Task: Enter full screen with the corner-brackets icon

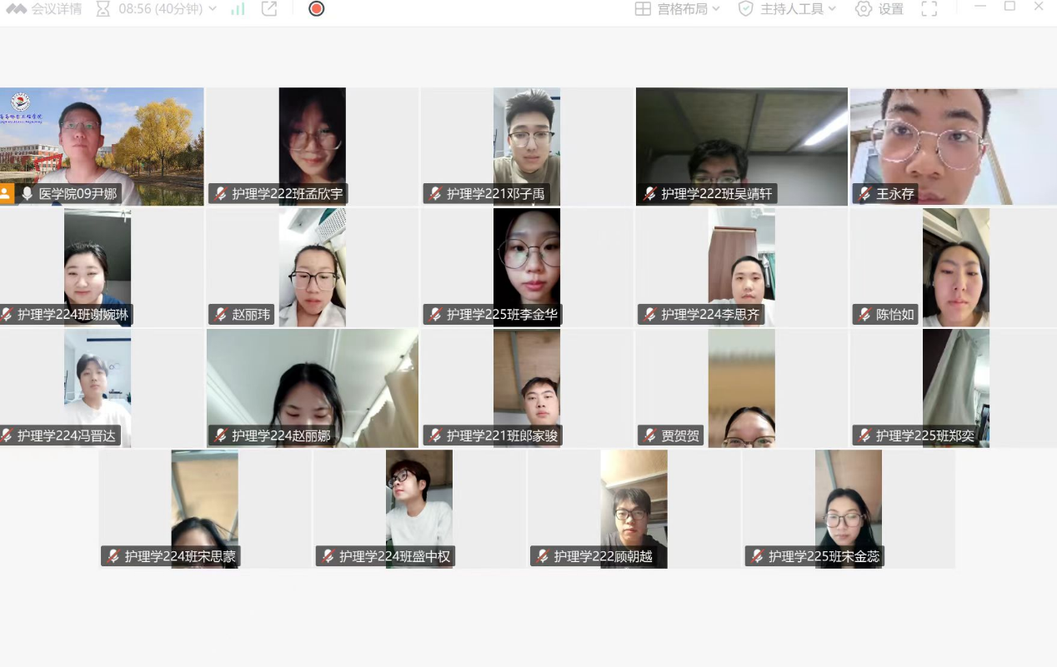Action: (929, 9)
